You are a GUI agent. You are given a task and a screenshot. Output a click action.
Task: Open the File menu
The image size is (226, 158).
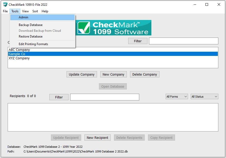[x=5, y=11]
